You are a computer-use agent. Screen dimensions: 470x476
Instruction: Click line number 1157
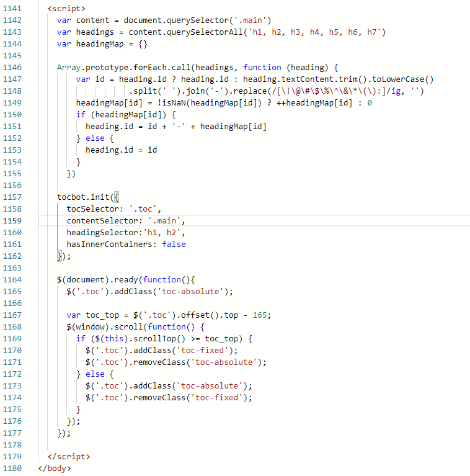pyautogui.click(x=12, y=197)
